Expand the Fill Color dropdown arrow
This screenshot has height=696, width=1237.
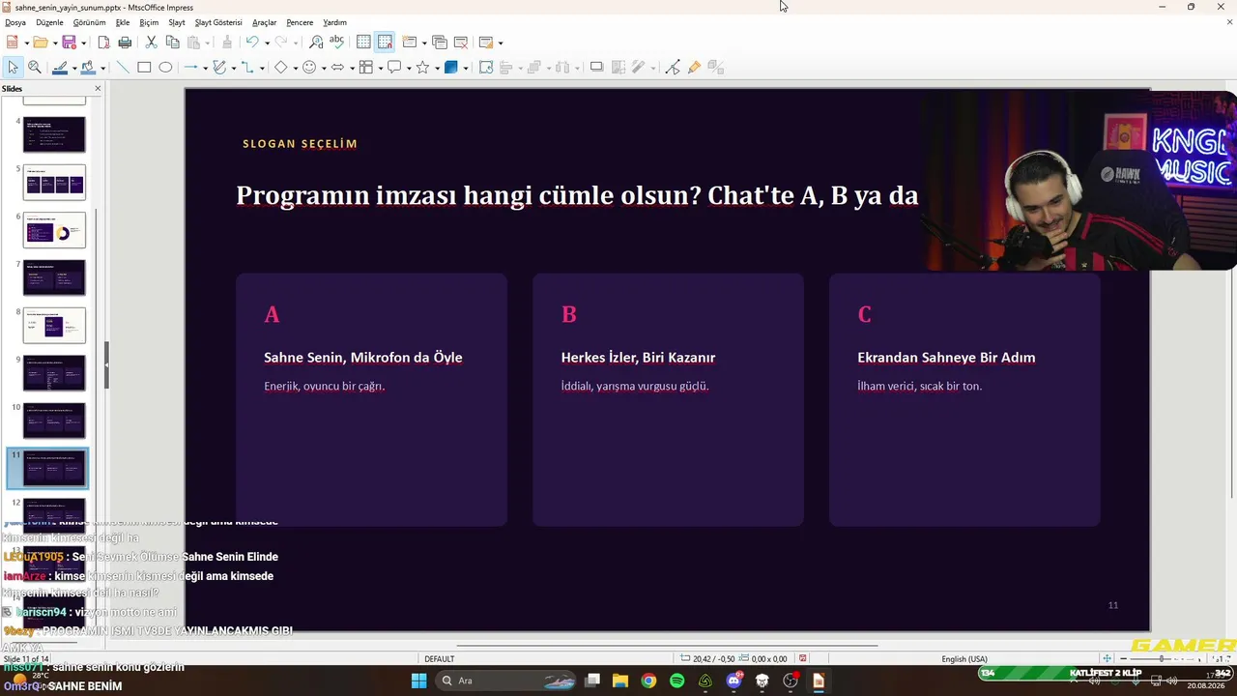[102, 68]
